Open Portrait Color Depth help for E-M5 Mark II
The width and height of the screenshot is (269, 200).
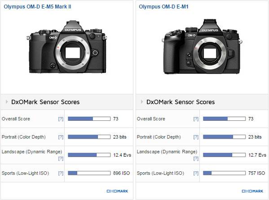[61, 137]
